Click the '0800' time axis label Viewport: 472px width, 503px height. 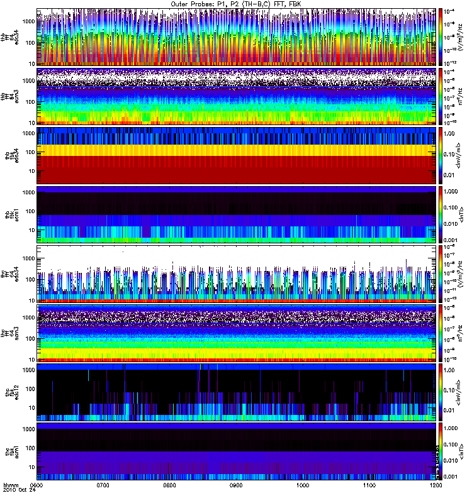[169, 485]
